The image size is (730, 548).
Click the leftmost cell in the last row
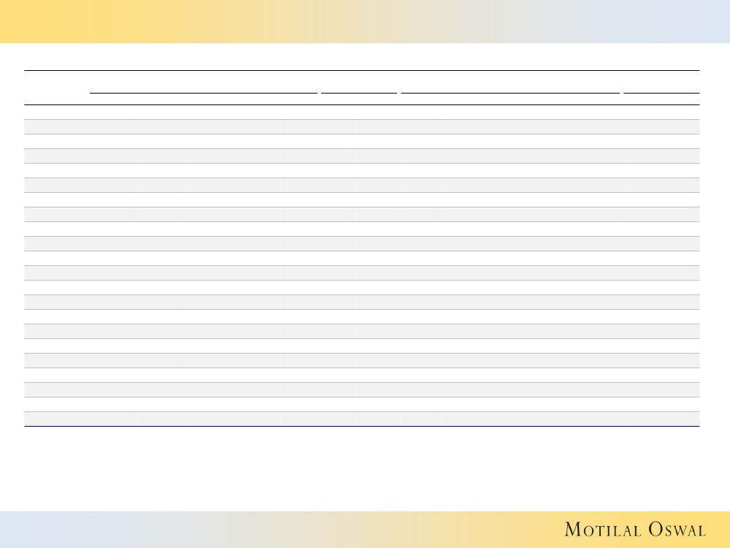point(56,419)
